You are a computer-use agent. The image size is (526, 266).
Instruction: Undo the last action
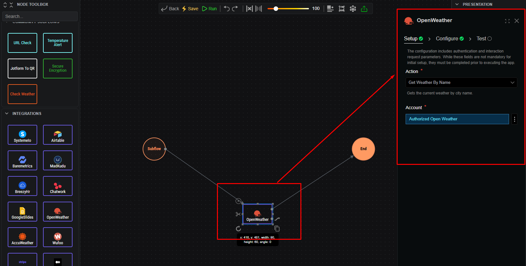pos(227,9)
